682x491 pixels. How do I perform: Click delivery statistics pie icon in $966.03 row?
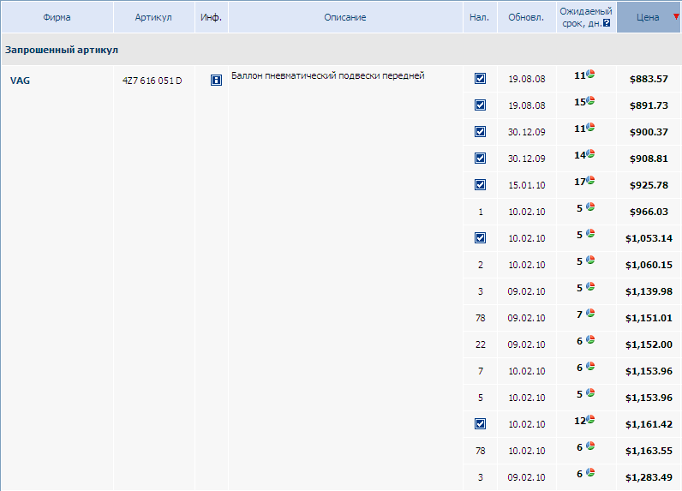tap(590, 207)
